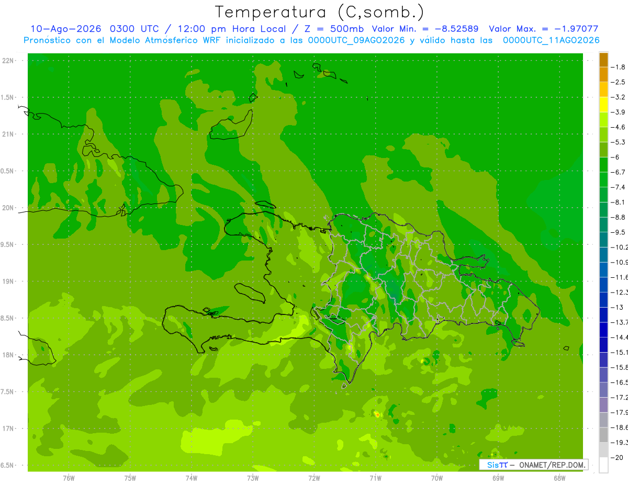Click the "75W" longitude label
This screenshot has width=628, height=485.
pyautogui.click(x=130, y=478)
